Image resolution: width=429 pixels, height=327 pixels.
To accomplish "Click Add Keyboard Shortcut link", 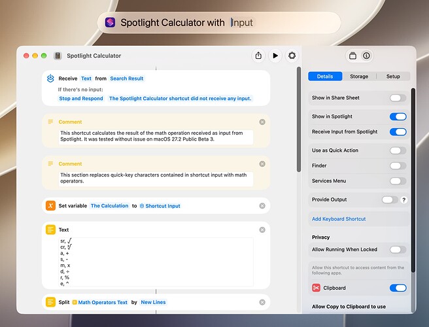I will click(339, 219).
